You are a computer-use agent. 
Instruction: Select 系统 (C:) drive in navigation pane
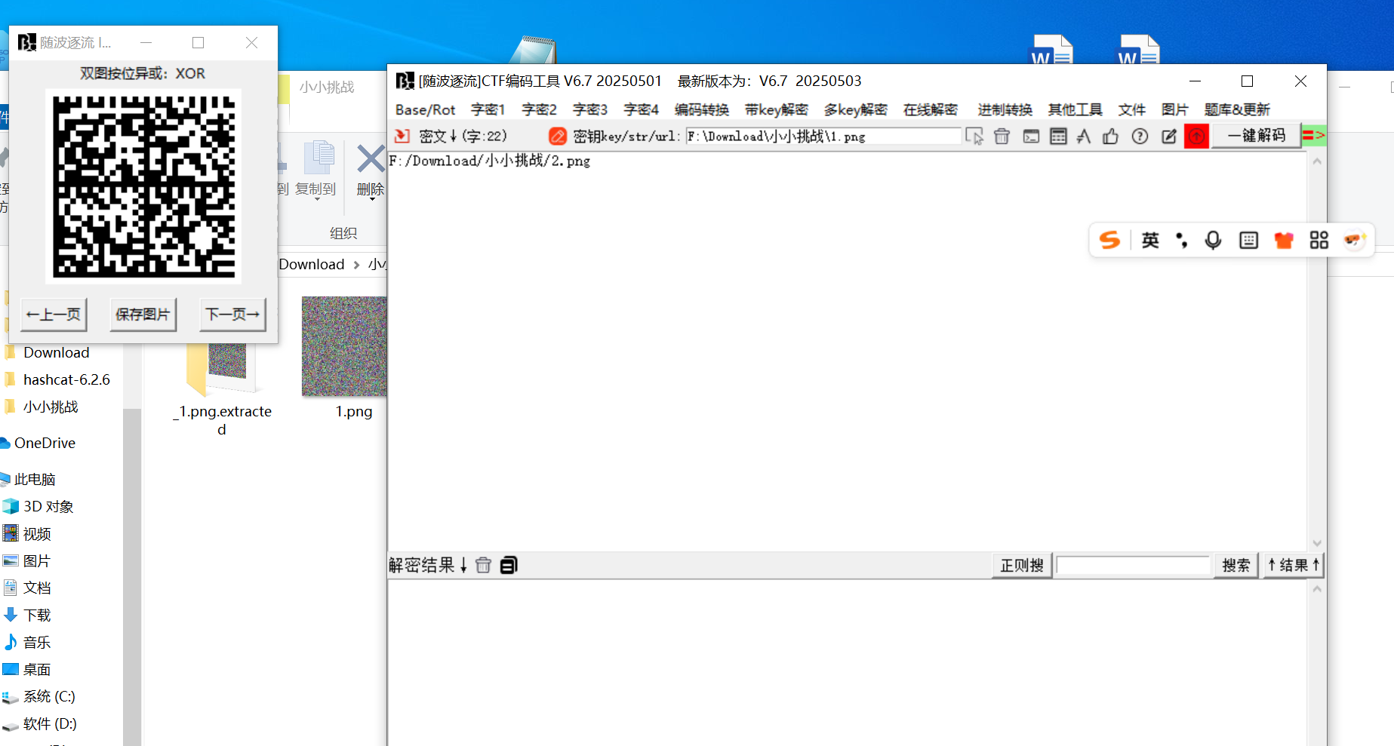(x=49, y=696)
